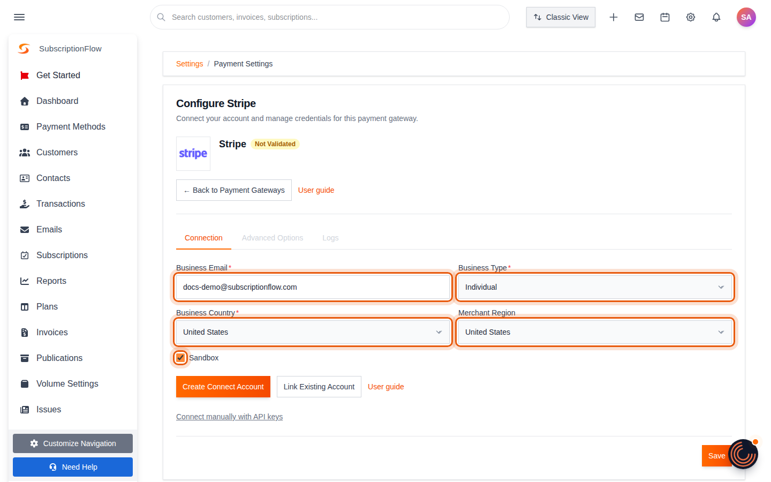Screen dimensions: 771x482
Task: Click the plus quick-add icon
Action: tap(614, 17)
